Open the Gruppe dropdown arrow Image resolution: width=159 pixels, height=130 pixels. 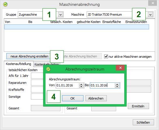click(x=61, y=15)
